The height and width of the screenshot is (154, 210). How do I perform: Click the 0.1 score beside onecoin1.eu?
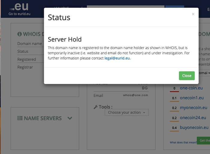[174, 98]
